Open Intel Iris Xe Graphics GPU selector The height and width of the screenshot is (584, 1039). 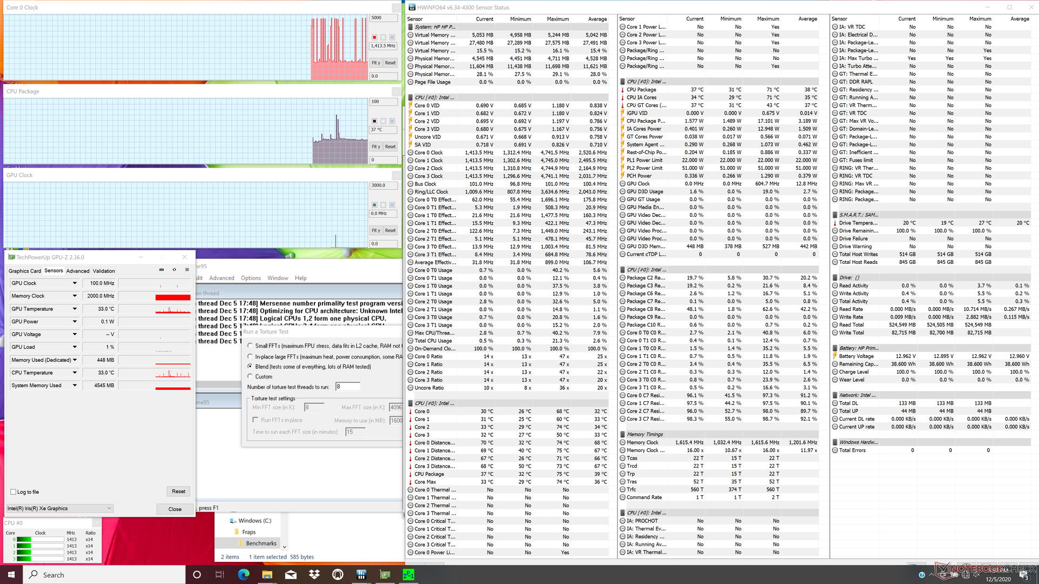[60, 508]
